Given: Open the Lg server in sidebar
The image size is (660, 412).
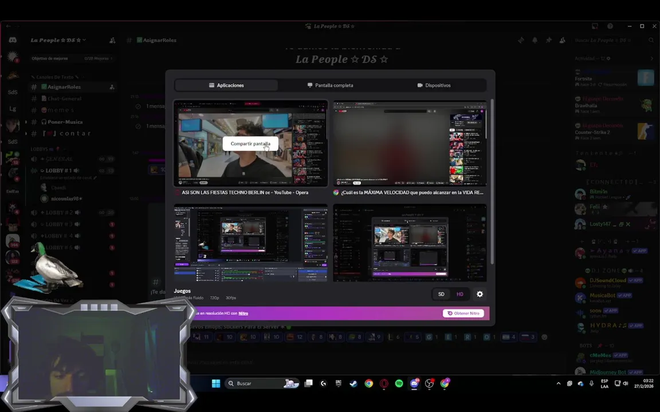Looking at the screenshot, I should (13, 109).
